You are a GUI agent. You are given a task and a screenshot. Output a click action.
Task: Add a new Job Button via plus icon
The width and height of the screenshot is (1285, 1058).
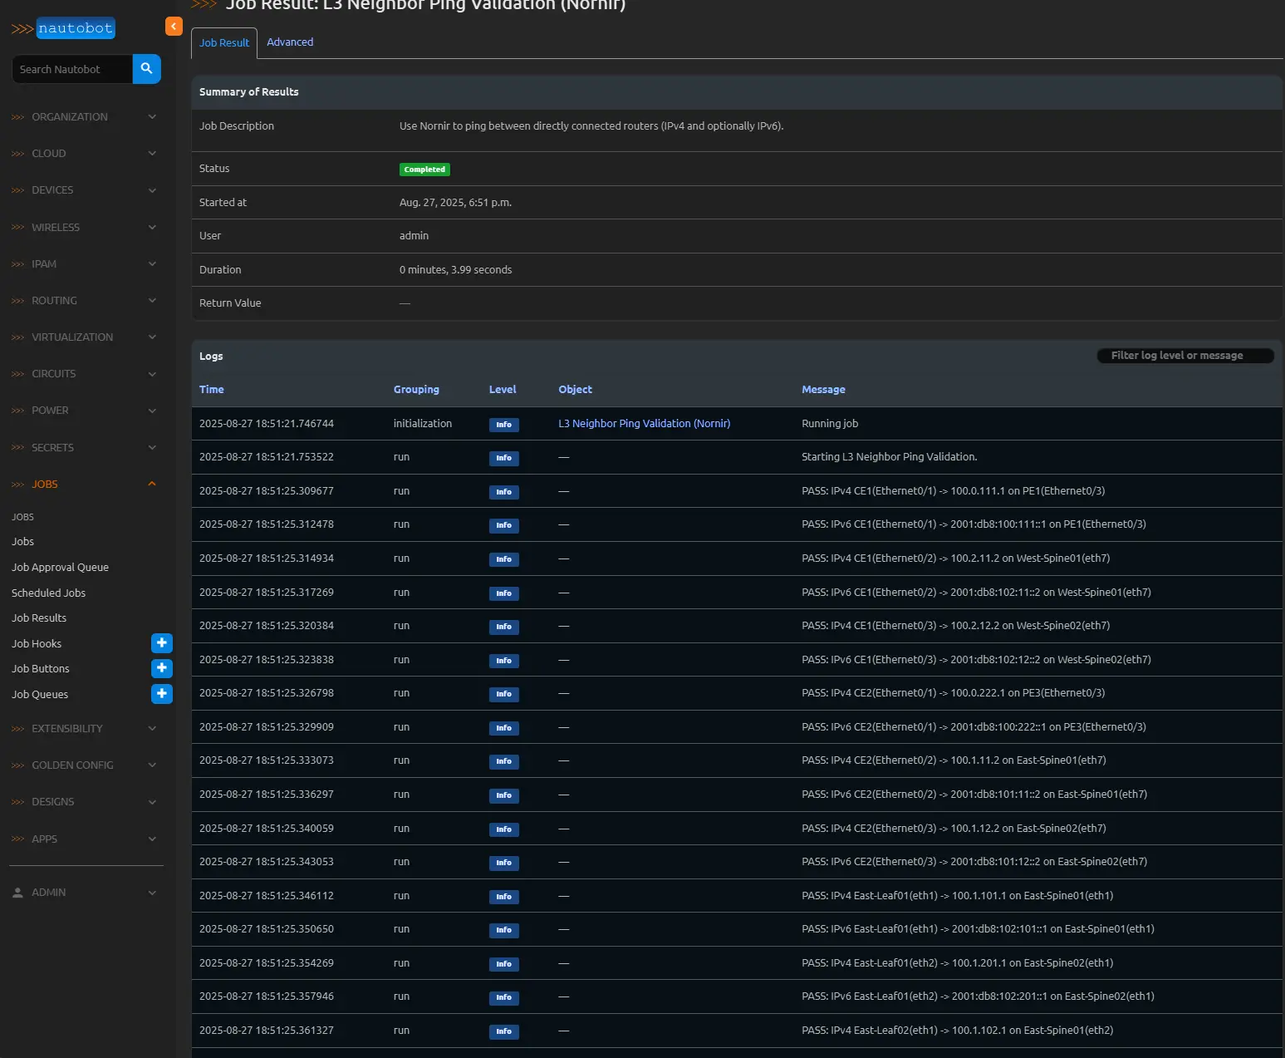[x=162, y=668]
